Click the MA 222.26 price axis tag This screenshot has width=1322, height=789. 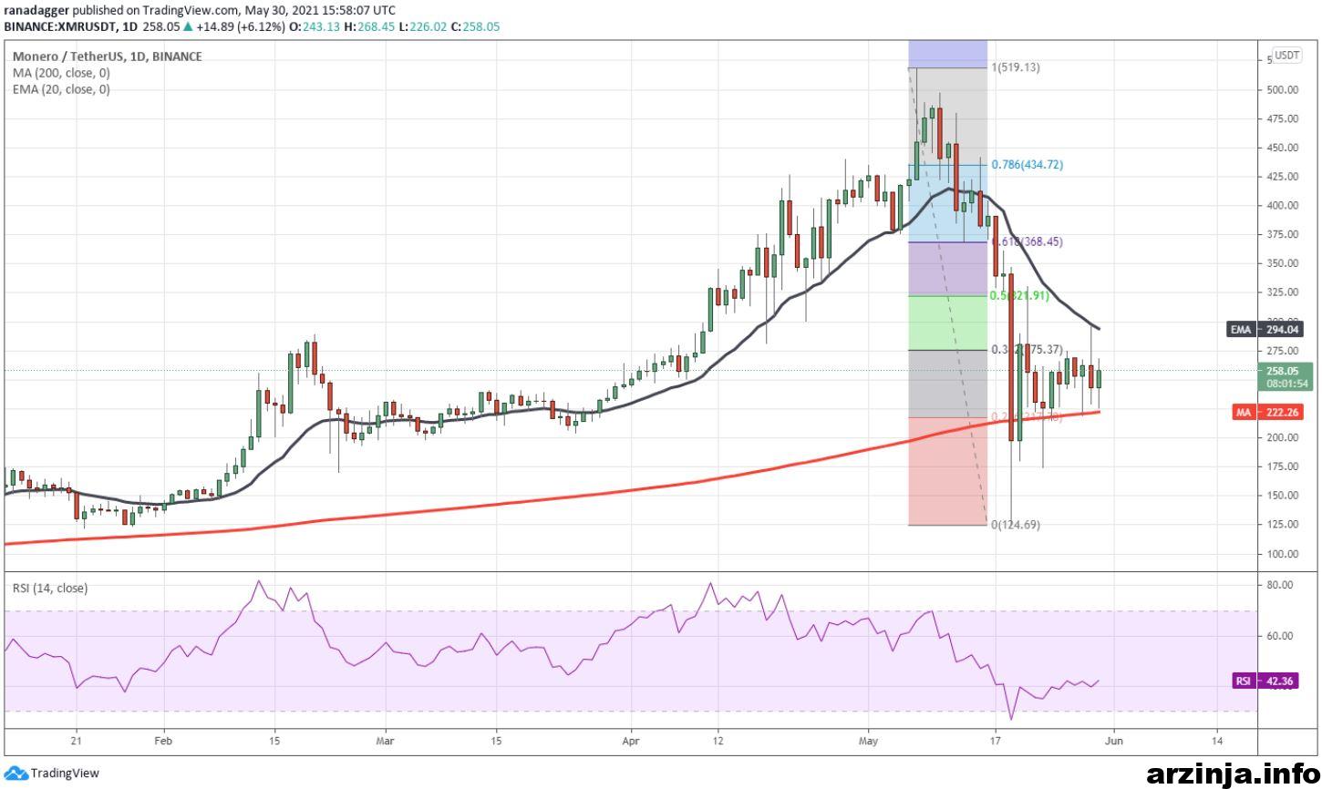coord(1268,413)
